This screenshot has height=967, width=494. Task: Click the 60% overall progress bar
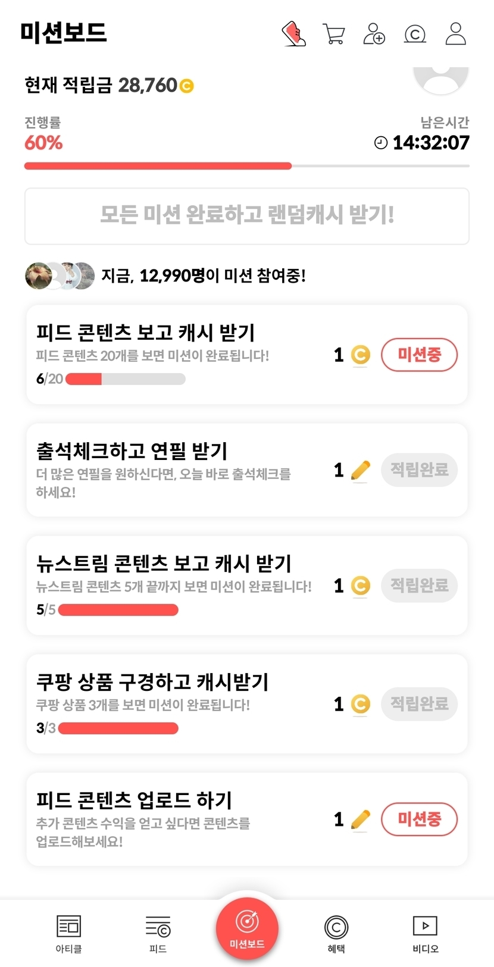[246, 166]
